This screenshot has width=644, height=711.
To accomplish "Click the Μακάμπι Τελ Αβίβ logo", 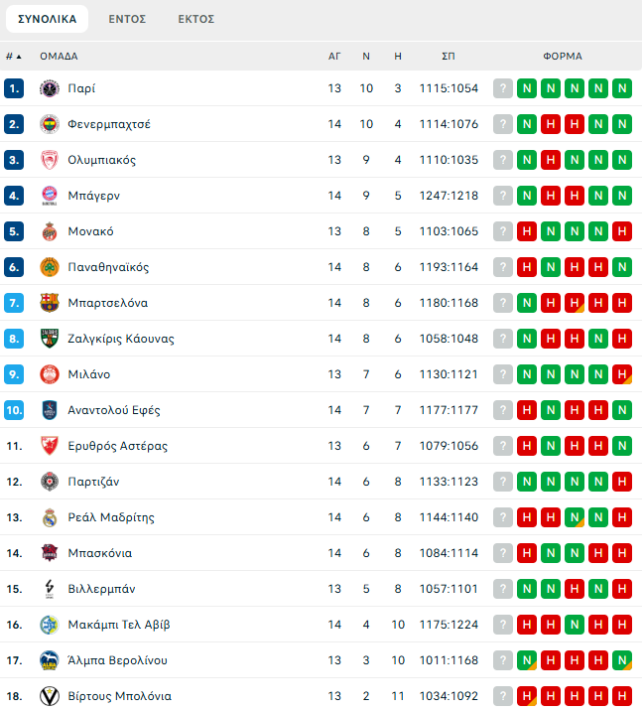I will pos(50,625).
